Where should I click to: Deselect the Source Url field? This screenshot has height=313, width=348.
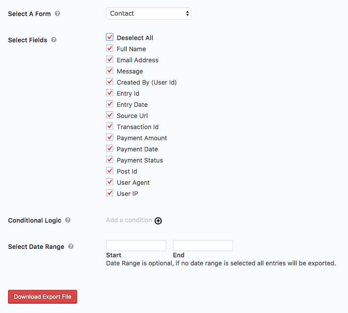point(110,115)
